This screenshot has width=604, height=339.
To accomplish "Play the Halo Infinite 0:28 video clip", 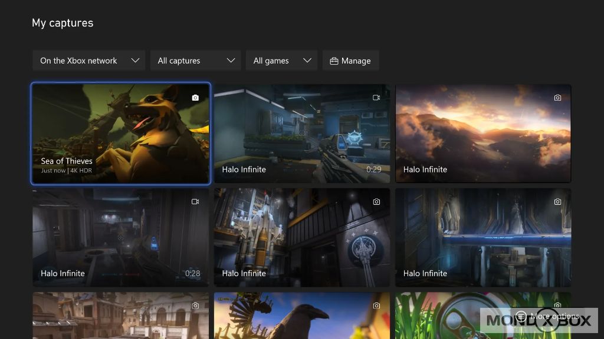I will click(x=120, y=237).
